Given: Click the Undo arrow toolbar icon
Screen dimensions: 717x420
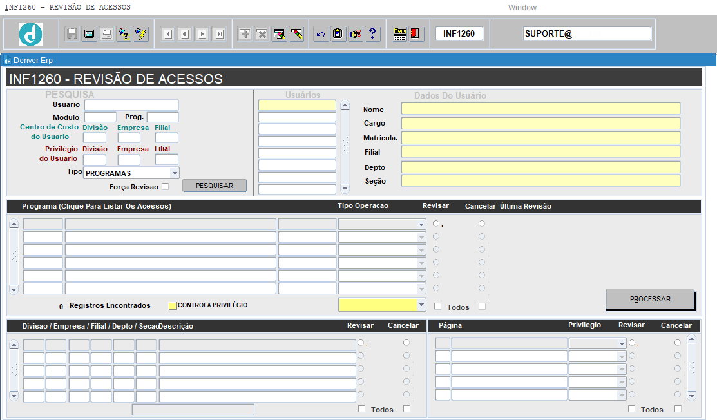Looking at the screenshot, I should point(321,34).
